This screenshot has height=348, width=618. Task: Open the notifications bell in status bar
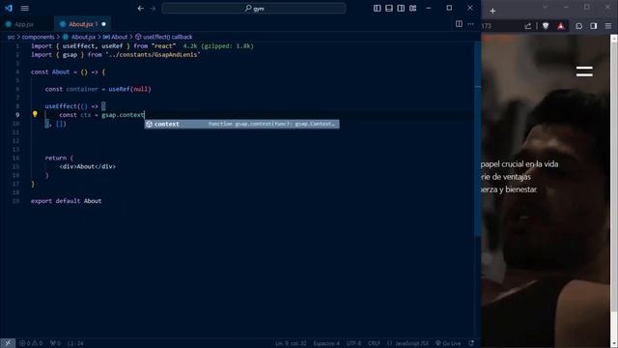(471, 343)
